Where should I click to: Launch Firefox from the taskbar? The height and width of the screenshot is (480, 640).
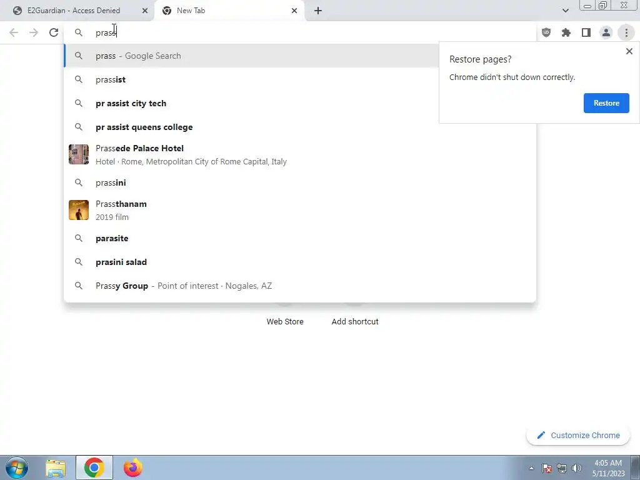(x=132, y=467)
